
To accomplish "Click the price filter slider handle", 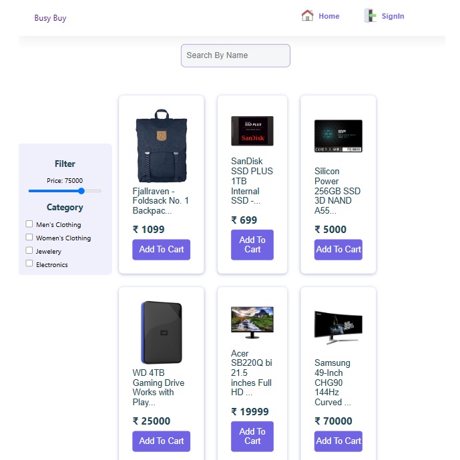I will (x=81, y=191).
